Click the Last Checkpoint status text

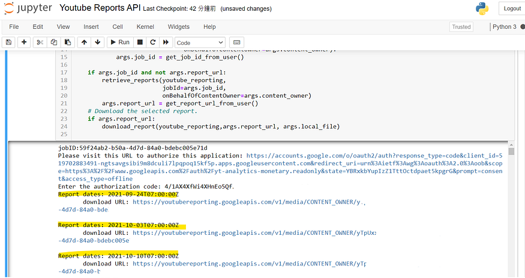tap(179, 9)
